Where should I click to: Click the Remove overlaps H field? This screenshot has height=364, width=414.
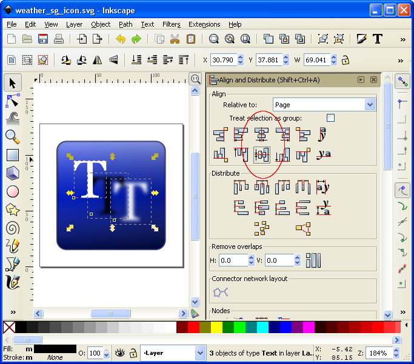tap(233, 260)
